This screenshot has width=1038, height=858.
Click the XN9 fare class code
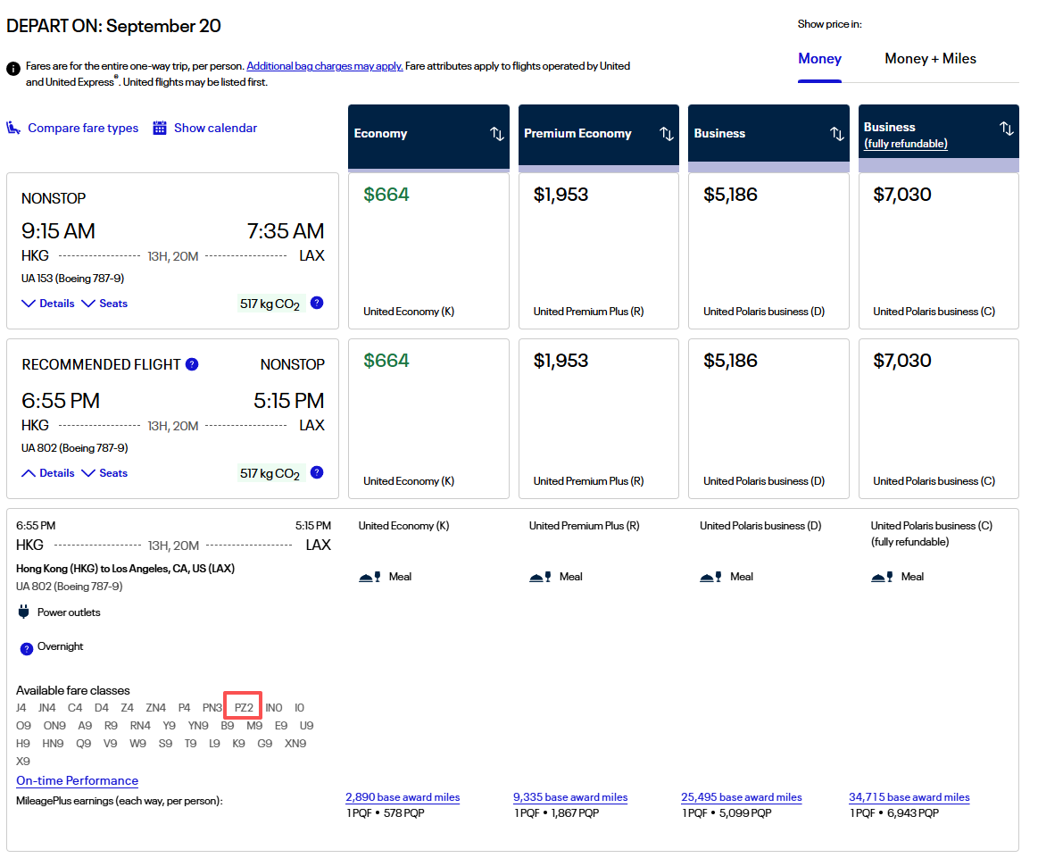tap(295, 744)
